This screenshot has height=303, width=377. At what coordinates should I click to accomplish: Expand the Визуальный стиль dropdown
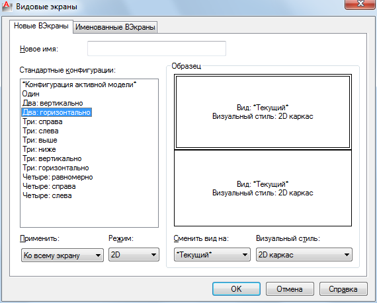pyautogui.click(x=304, y=255)
